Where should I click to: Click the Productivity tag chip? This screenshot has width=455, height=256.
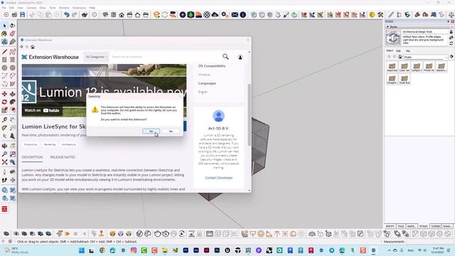click(31, 144)
